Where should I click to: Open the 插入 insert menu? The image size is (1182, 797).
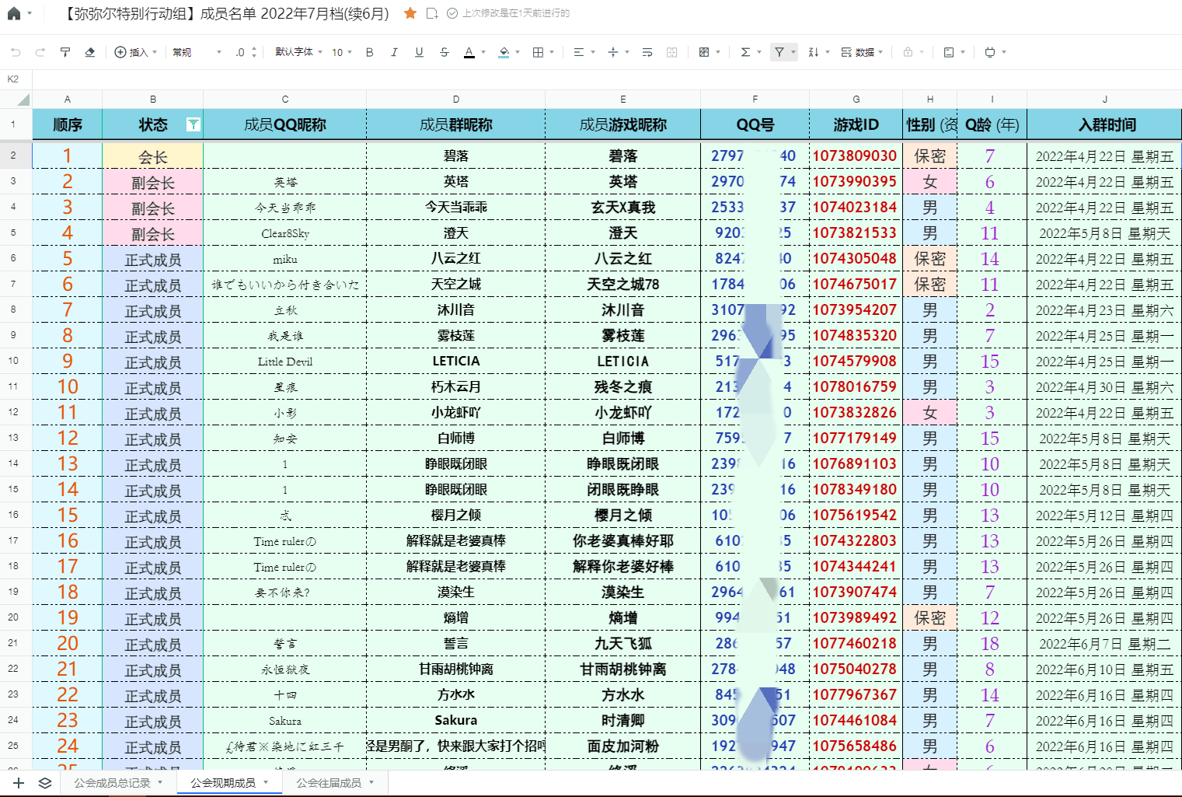[135, 52]
